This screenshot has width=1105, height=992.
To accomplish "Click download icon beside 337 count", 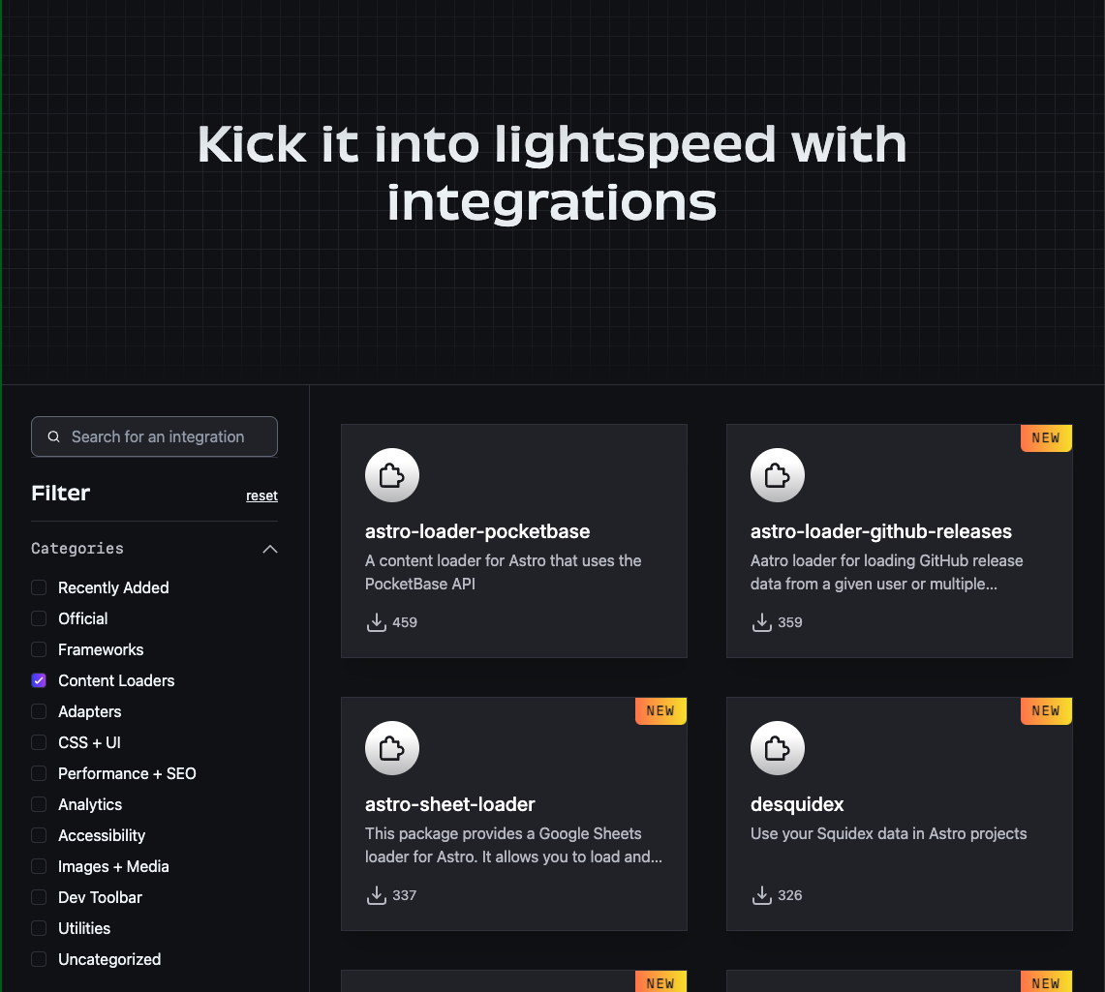I will [x=377, y=895].
